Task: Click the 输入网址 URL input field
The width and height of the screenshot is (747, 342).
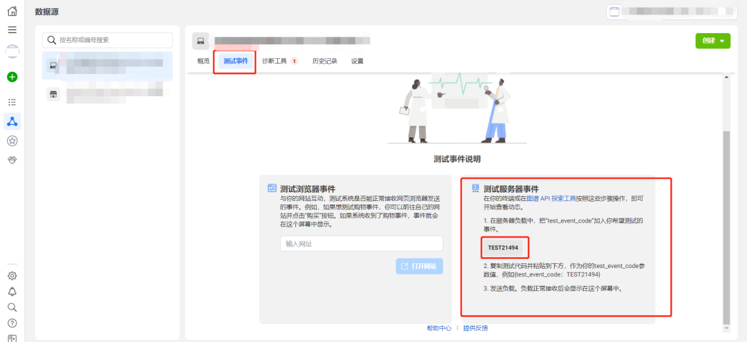Action: [362, 243]
